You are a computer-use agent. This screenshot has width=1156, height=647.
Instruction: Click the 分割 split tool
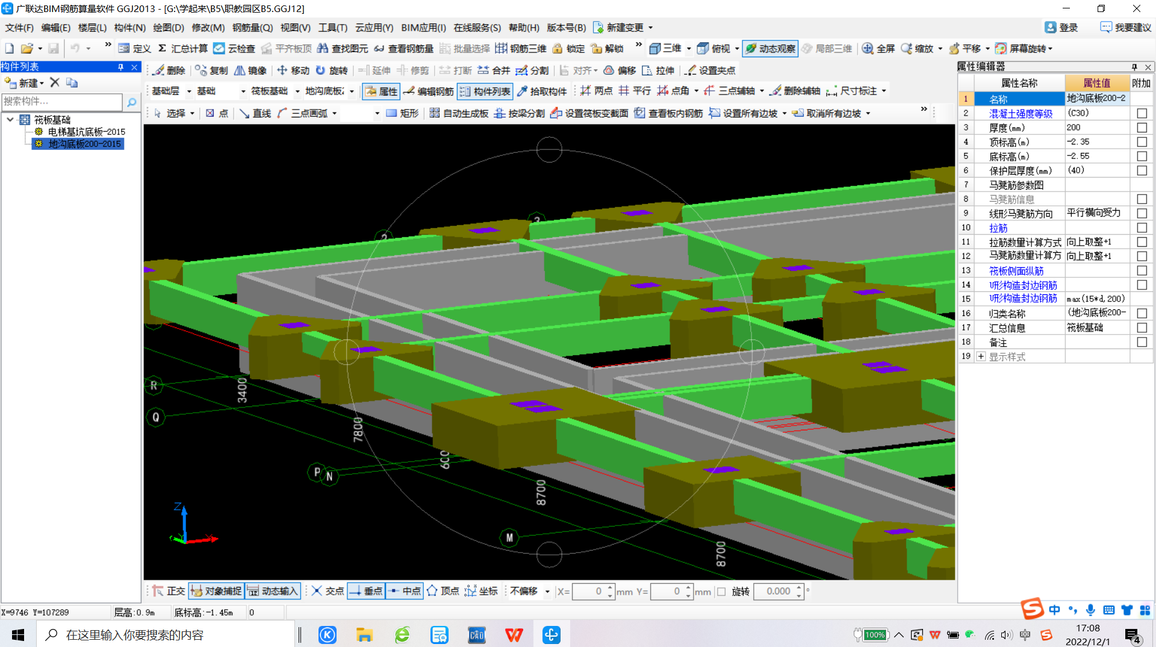coord(532,70)
